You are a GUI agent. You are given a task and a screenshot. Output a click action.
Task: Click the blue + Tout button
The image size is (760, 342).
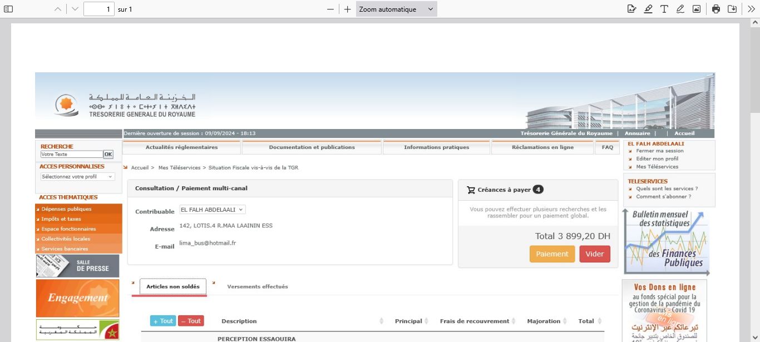tap(163, 321)
